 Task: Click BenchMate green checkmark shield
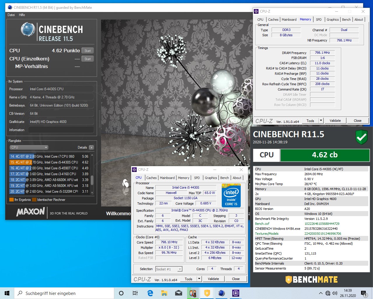[x=361, y=137]
